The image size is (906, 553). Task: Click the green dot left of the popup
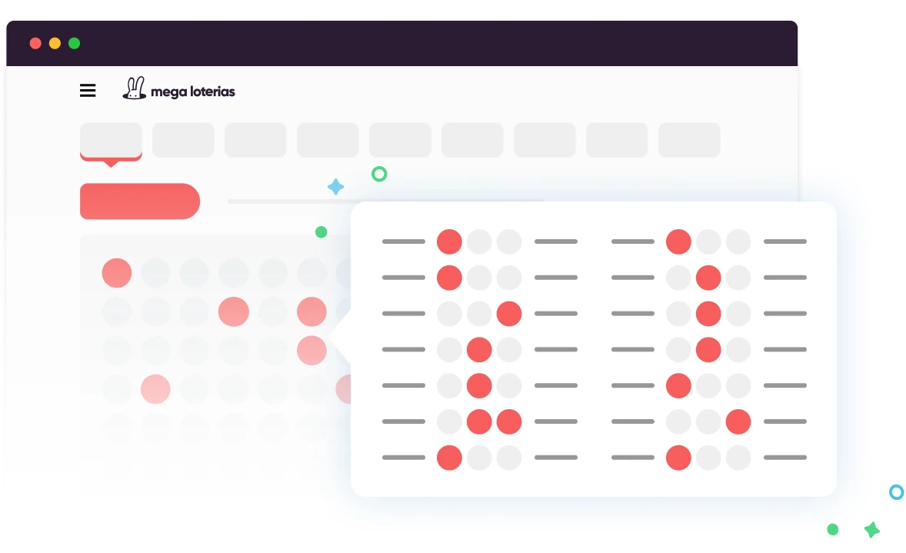pyautogui.click(x=321, y=232)
